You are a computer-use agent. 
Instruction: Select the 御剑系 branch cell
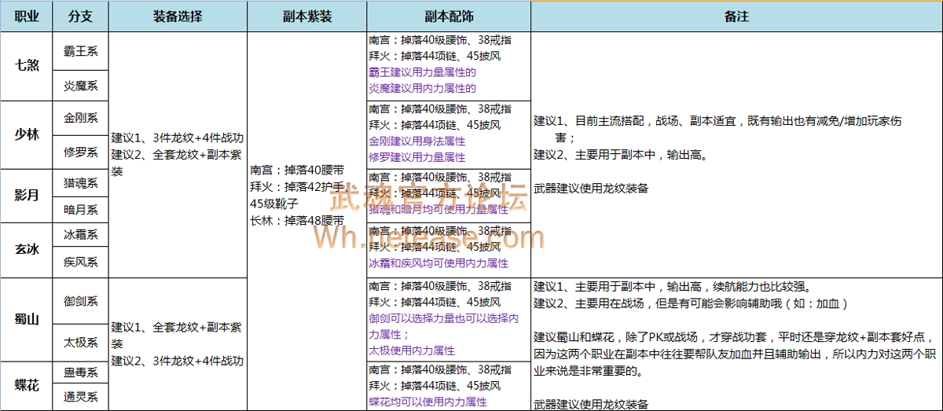tap(80, 301)
